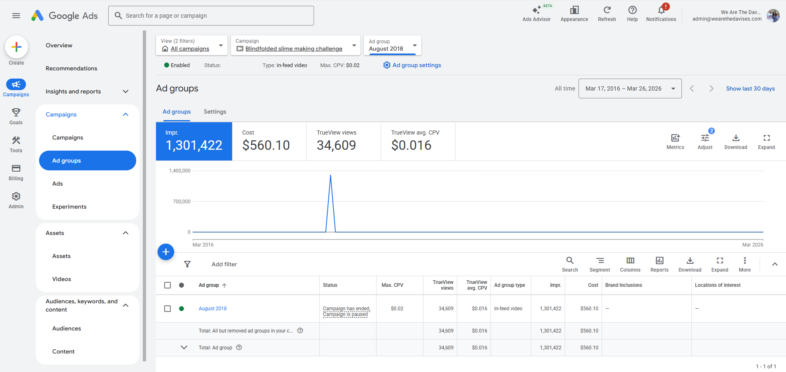The width and height of the screenshot is (786, 372).
Task: Open Audiences in navigation
Action: click(x=67, y=328)
